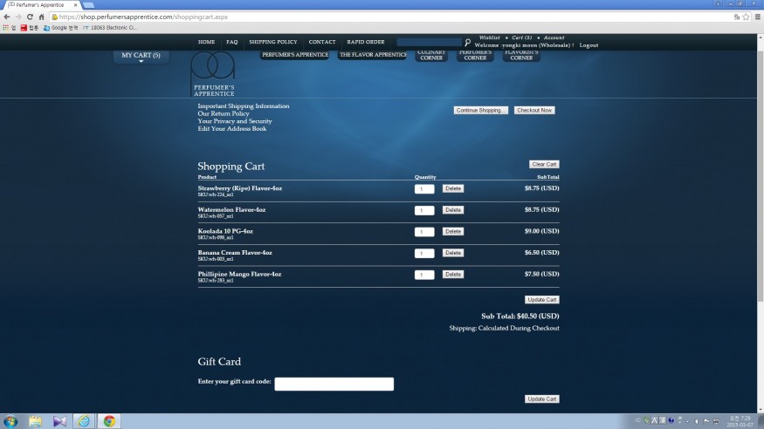This screenshot has width=764, height=429.
Task: Reload the page with the refresh icon
Action: [x=30, y=17]
